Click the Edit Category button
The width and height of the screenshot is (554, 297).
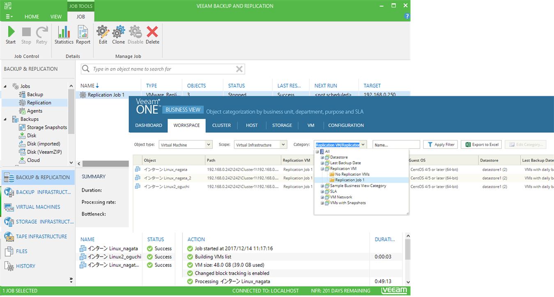(x=526, y=145)
